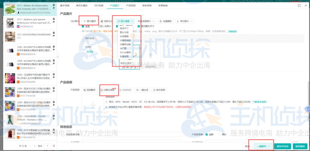310x151 pixels.
Task: Click 保存修改 button
Action: 300,146
